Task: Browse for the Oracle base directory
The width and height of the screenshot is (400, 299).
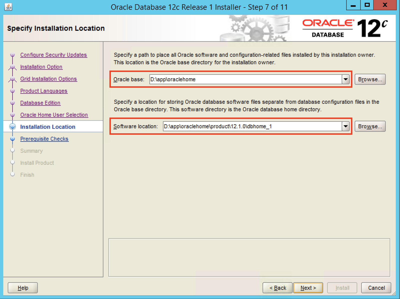Action: 370,79
